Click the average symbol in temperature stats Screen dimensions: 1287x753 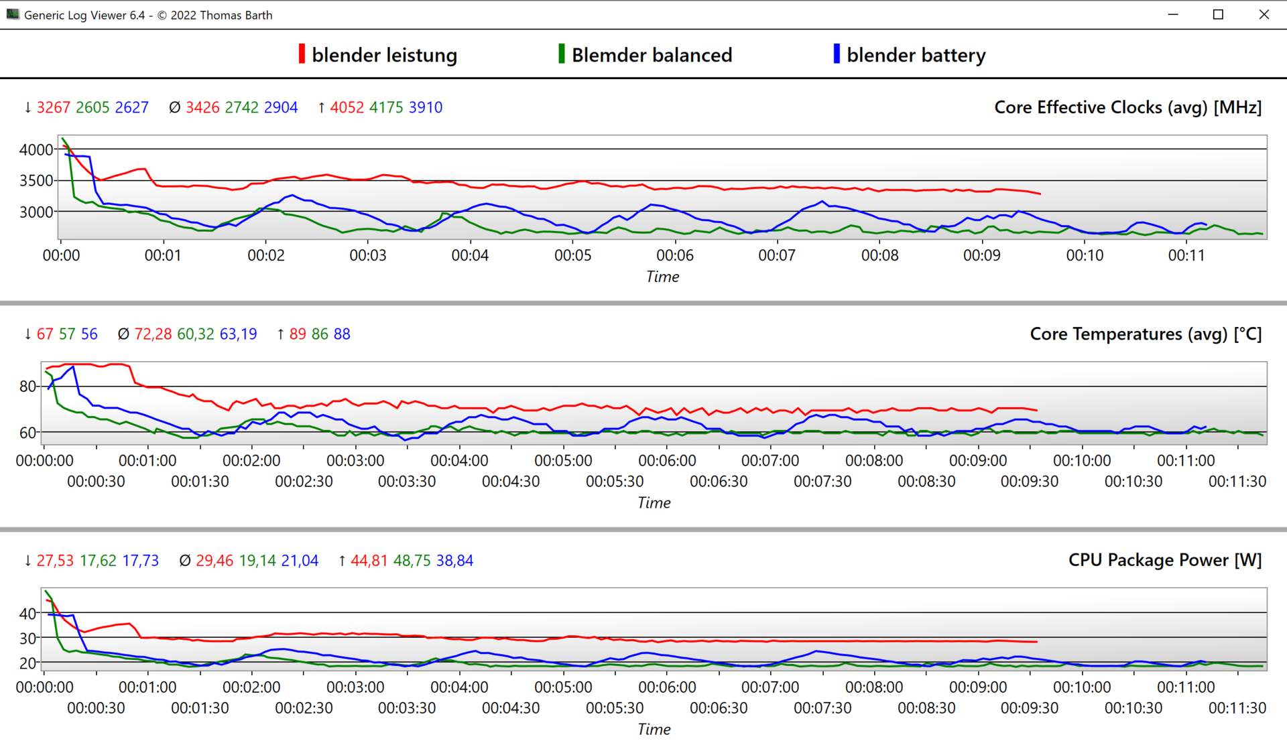coord(123,334)
